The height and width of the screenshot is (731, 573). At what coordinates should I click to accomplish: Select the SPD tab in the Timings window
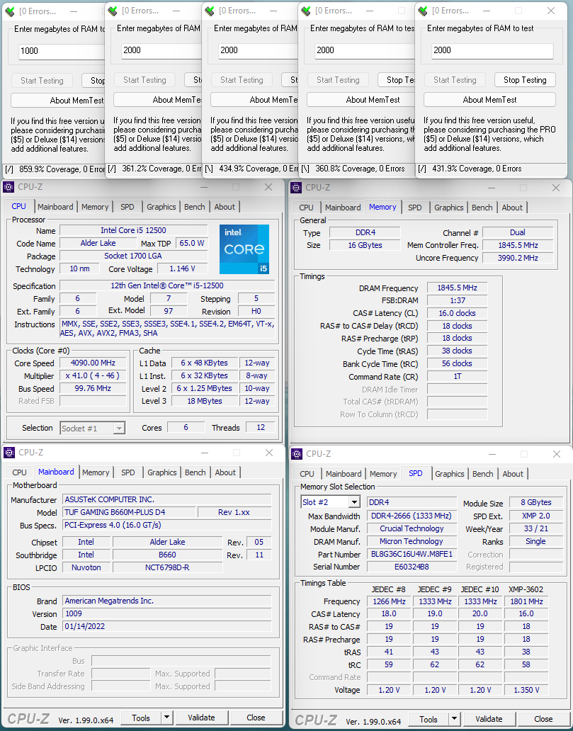click(x=415, y=208)
